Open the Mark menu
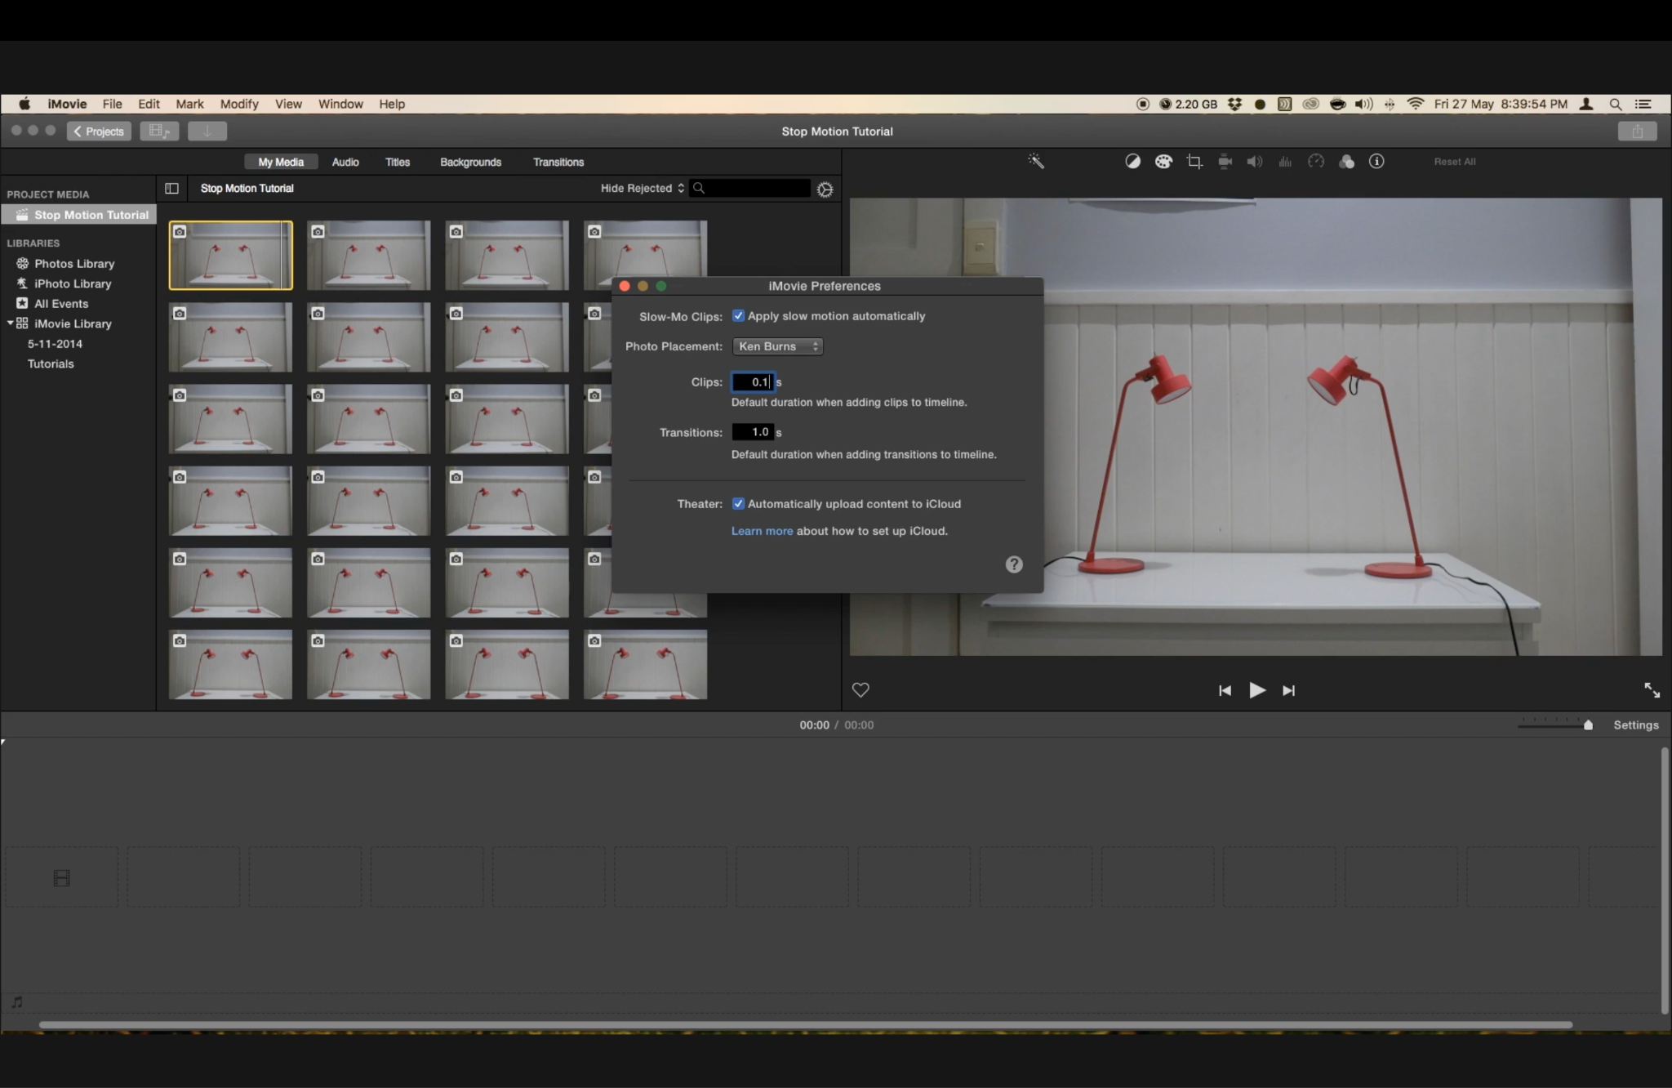Image resolution: width=1672 pixels, height=1088 pixels. (189, 104)
